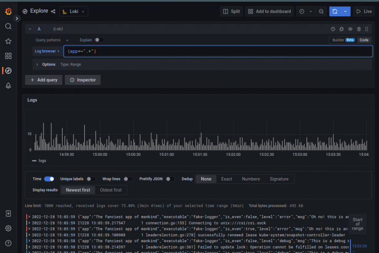Click the duplicate query icon
This screenshot has width=379, height=253.
[x=341, y=29]
